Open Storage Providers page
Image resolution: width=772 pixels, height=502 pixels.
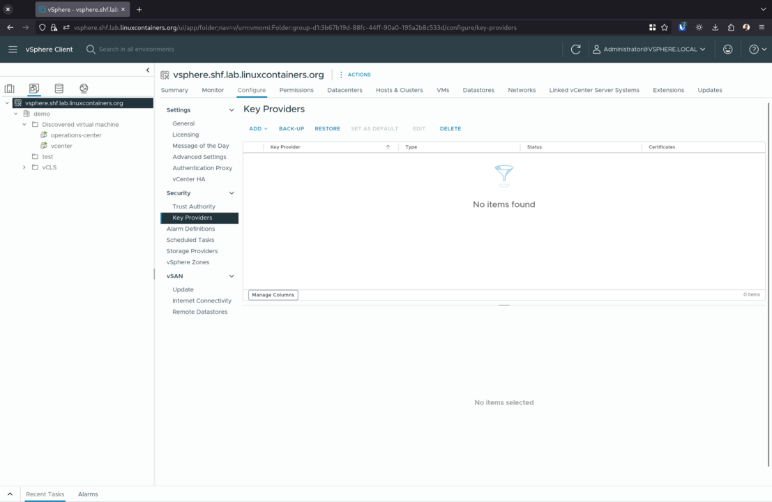click(192, 251)
